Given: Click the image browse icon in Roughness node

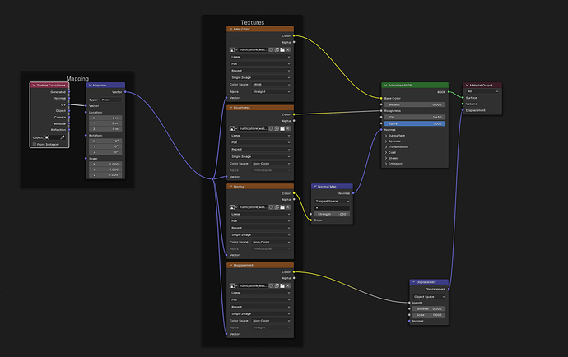Looking at the screenshot, I should coord(234,128).
